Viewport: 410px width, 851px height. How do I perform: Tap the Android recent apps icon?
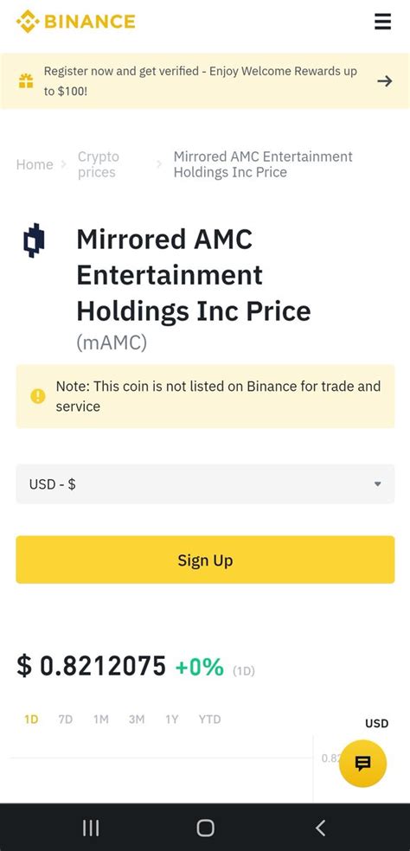tap(91, 828)
